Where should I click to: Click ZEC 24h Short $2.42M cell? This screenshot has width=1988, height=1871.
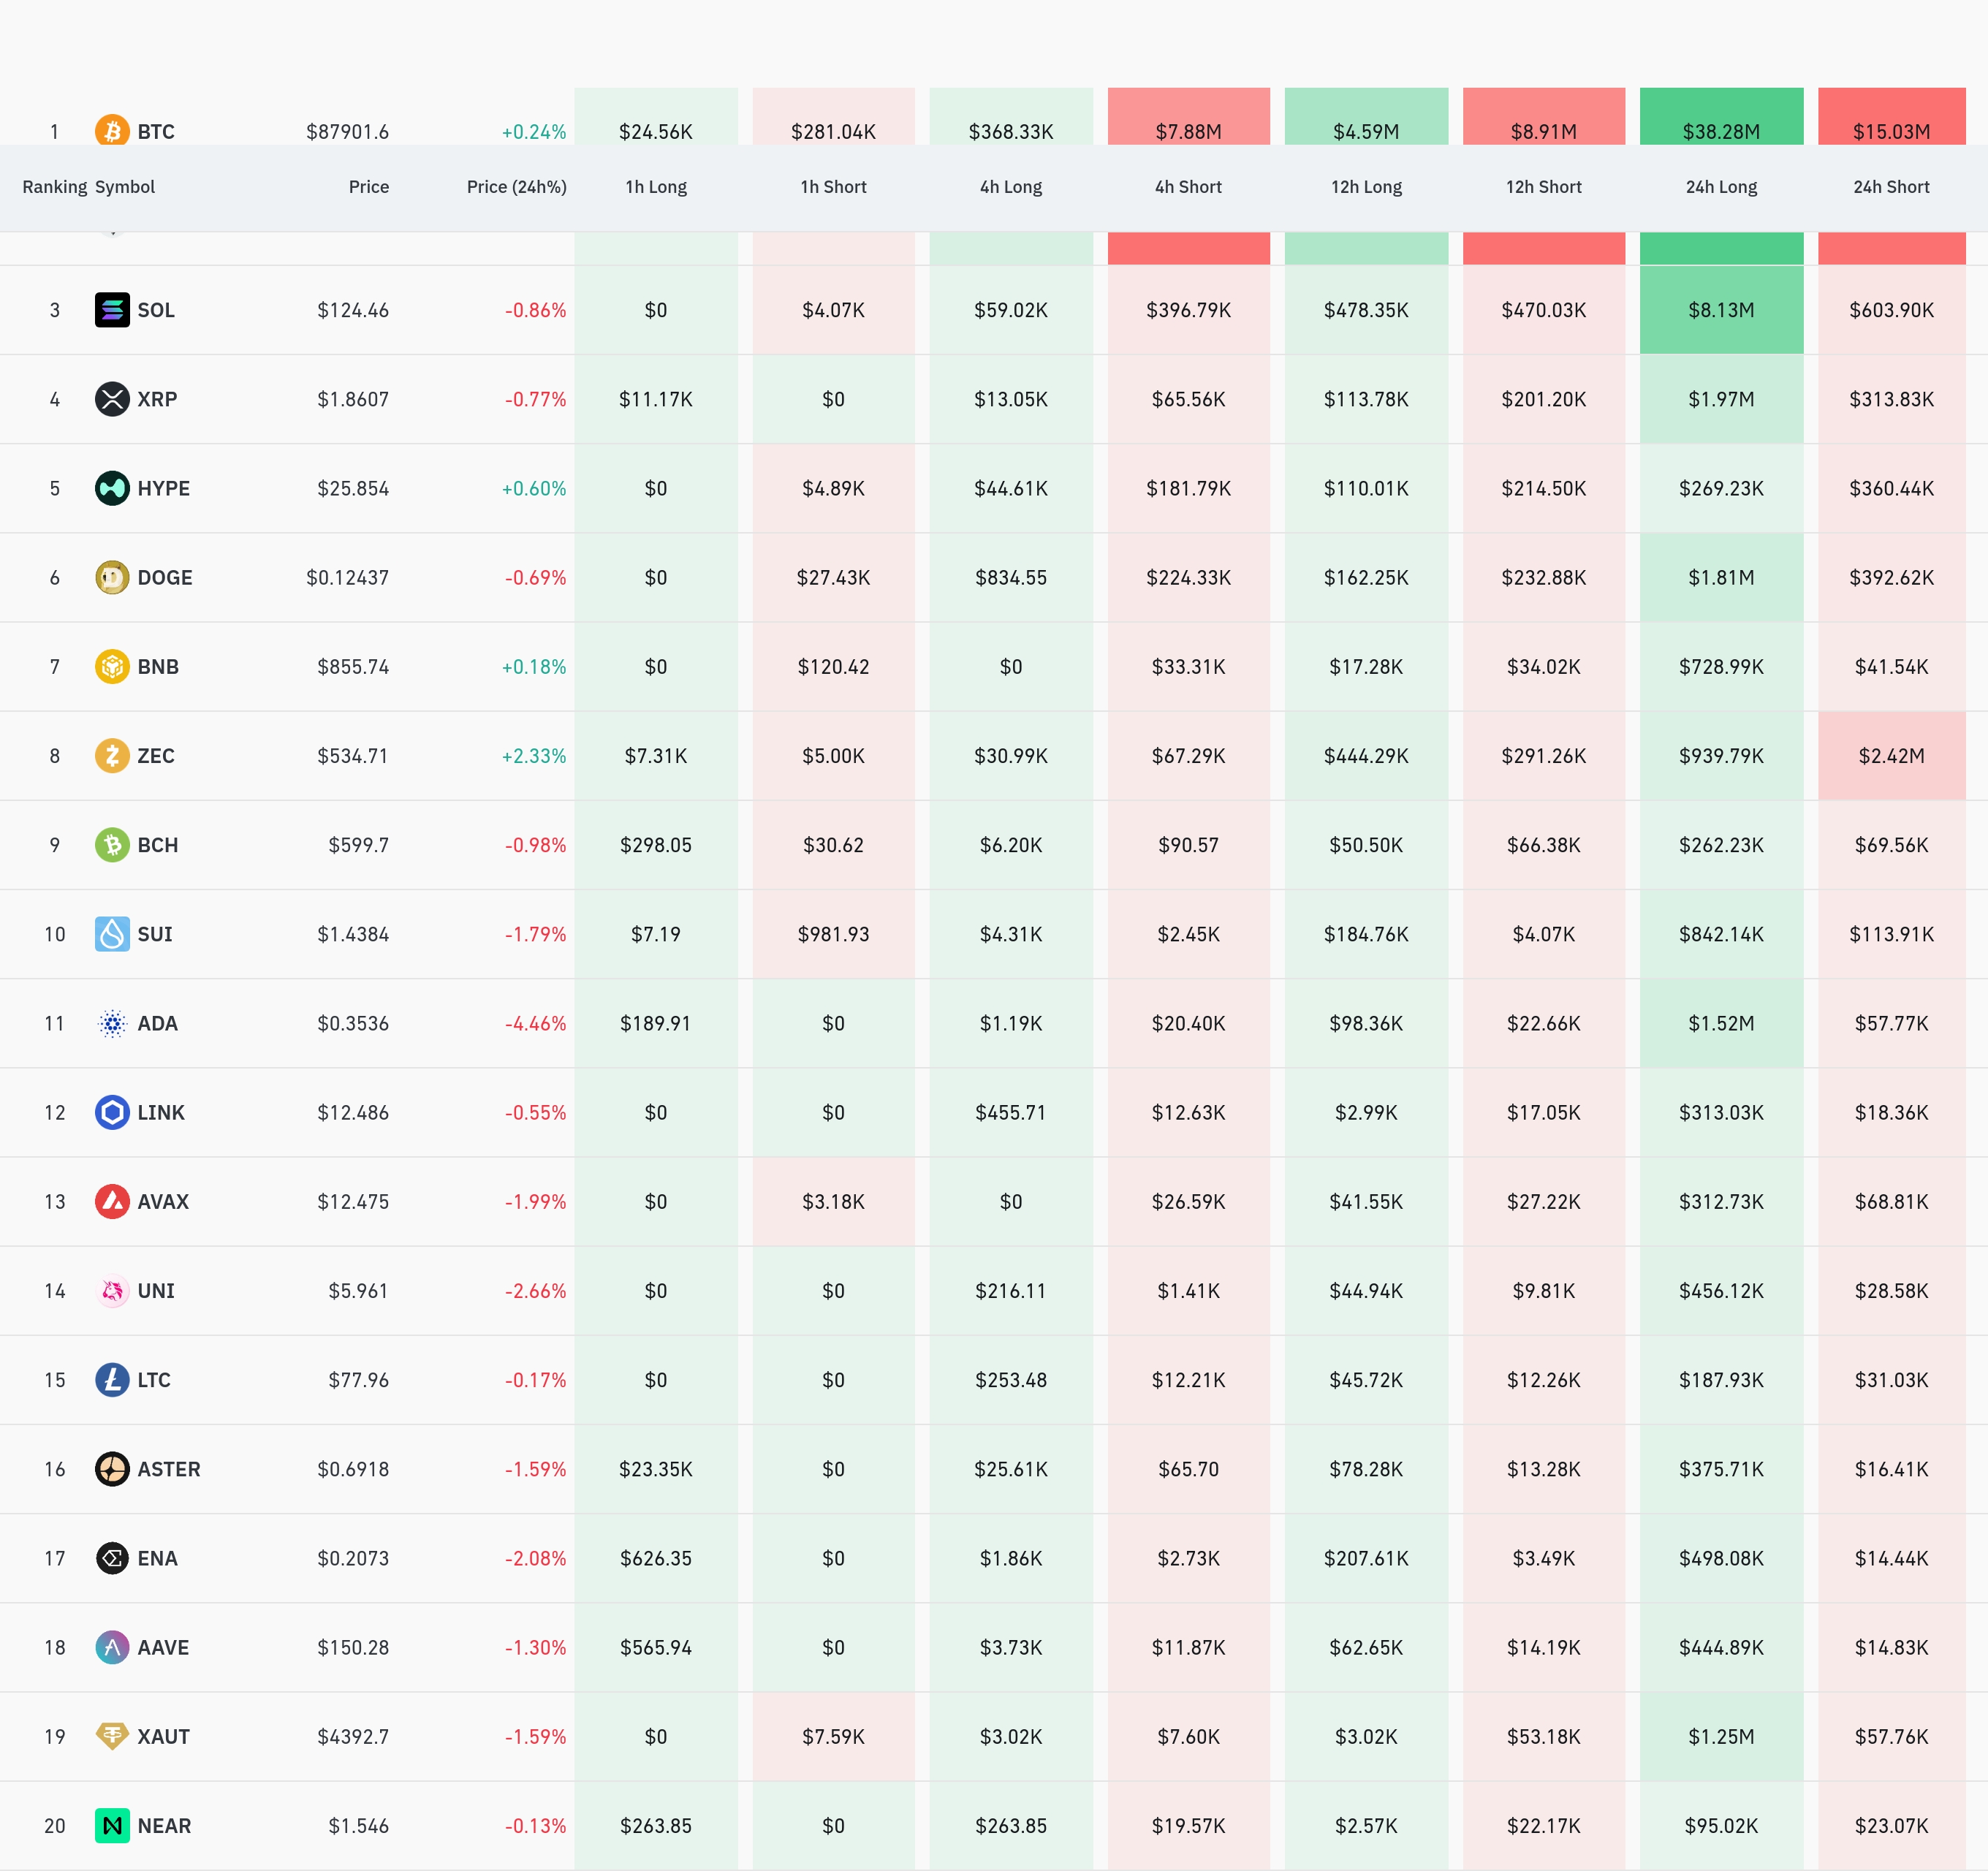pyautogui.click(x=1891, y=755)
